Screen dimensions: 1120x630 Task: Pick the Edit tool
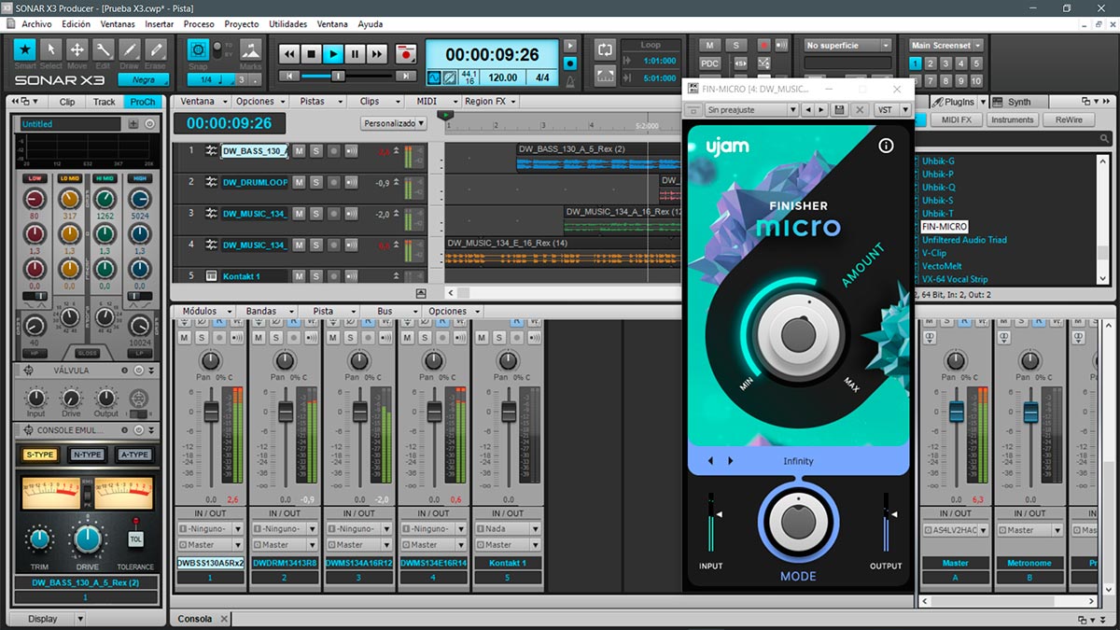(104, 49)
